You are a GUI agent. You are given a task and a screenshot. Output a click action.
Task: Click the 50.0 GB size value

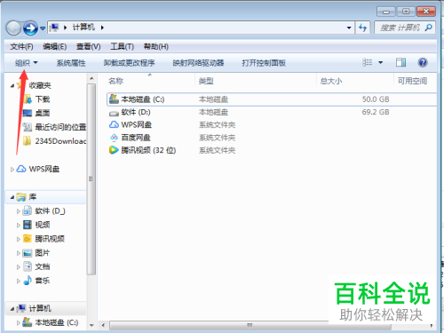(376, 99)
